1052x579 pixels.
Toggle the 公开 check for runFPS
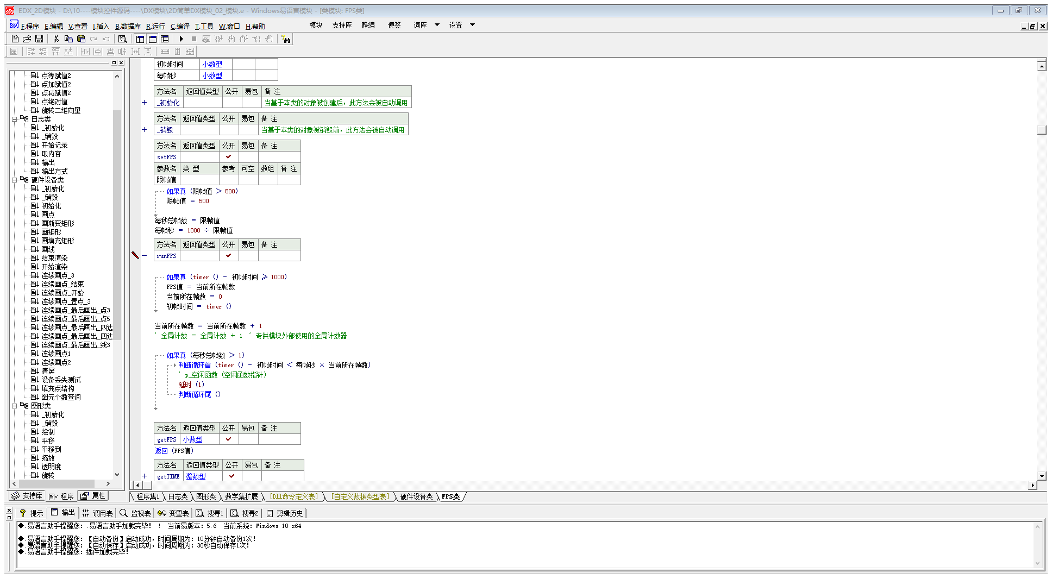click(228, 256)
